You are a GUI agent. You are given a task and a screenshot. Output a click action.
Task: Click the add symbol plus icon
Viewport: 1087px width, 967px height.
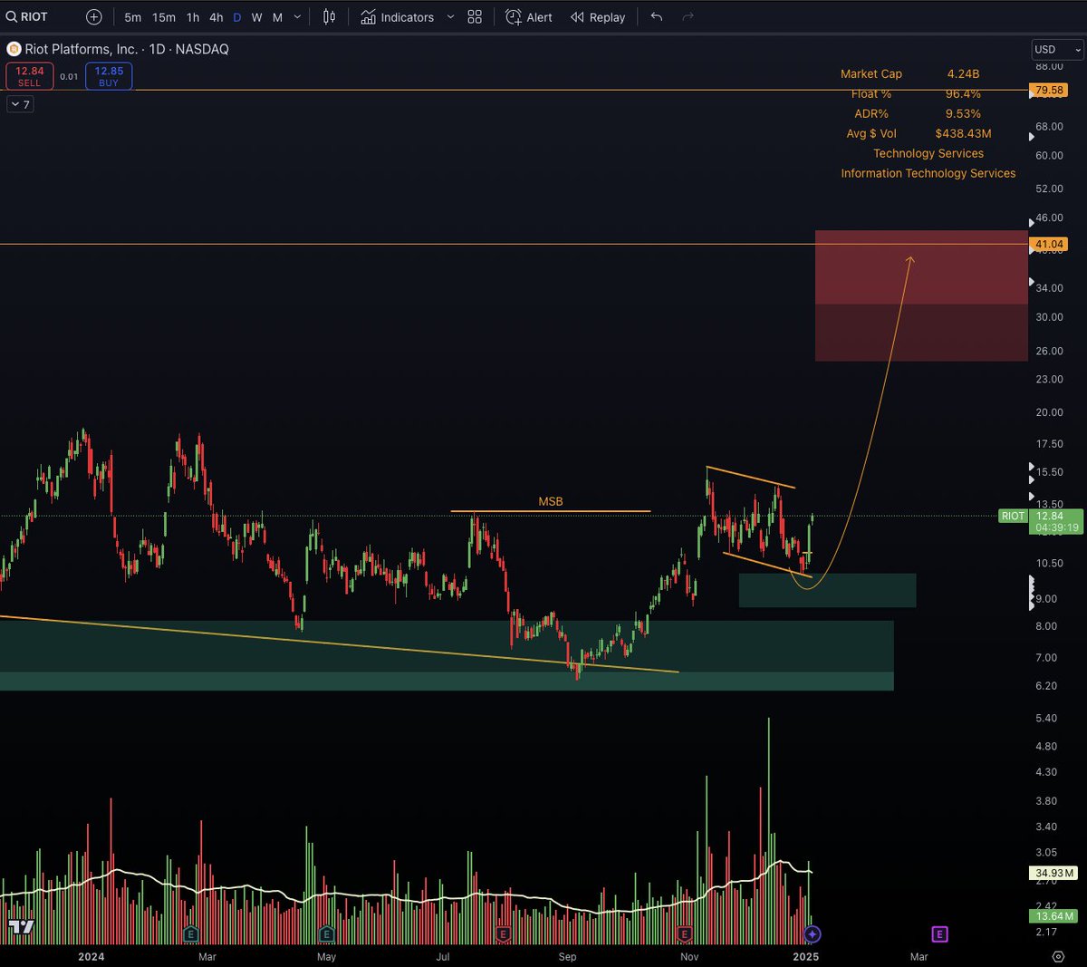coord(94,17)
